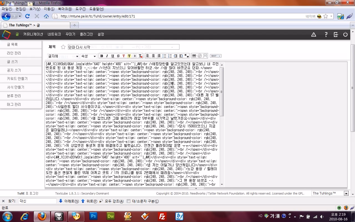Open the 북마크 menu in Firefox

(x=65, y=9)
